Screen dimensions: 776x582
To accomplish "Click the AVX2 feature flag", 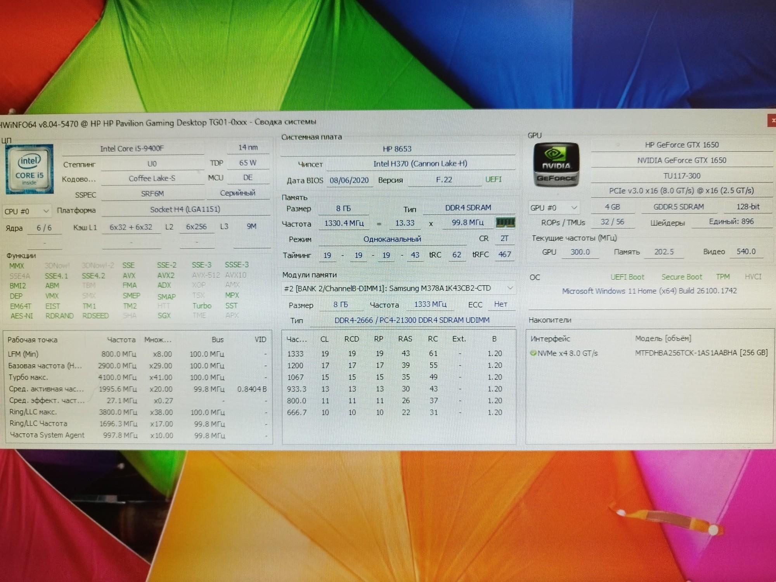I will point(166,275).
